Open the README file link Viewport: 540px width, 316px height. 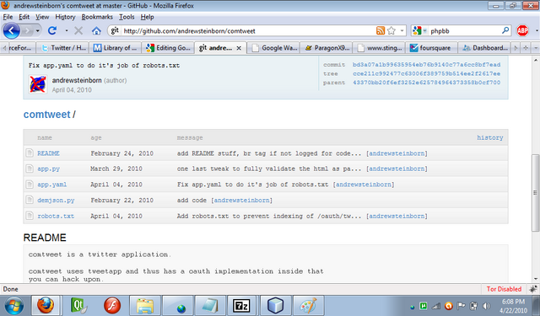point(48,153)
